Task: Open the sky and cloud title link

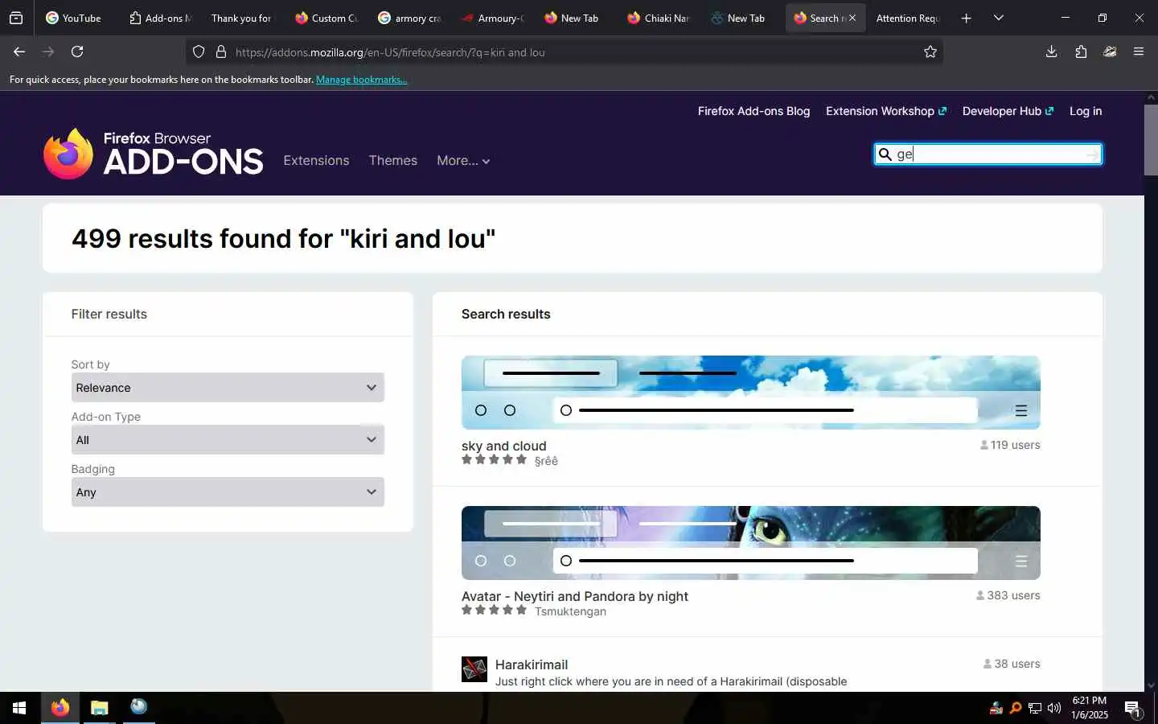Action: (503, 446)
